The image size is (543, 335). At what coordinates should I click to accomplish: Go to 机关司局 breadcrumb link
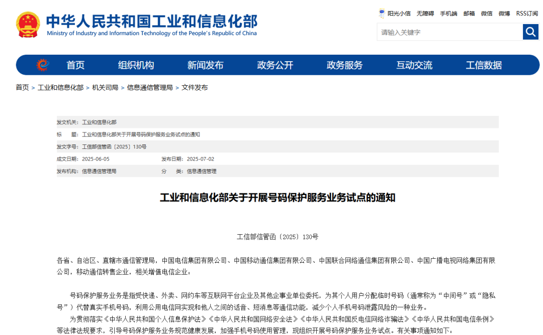pyautogui.click(x=105, y=88)
